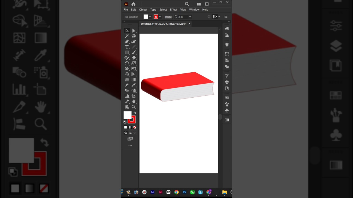Select the Zoom tool in toolbar
This screenshot has height=198, width=353.
(134, 107)
